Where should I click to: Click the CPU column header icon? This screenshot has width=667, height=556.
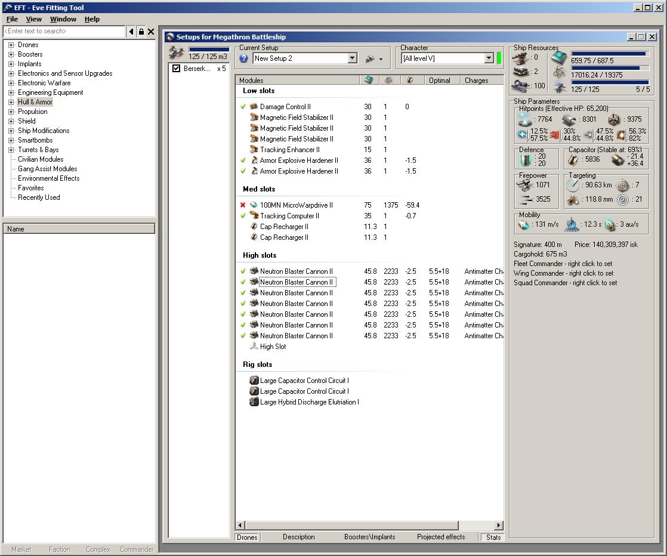point(369,80)
